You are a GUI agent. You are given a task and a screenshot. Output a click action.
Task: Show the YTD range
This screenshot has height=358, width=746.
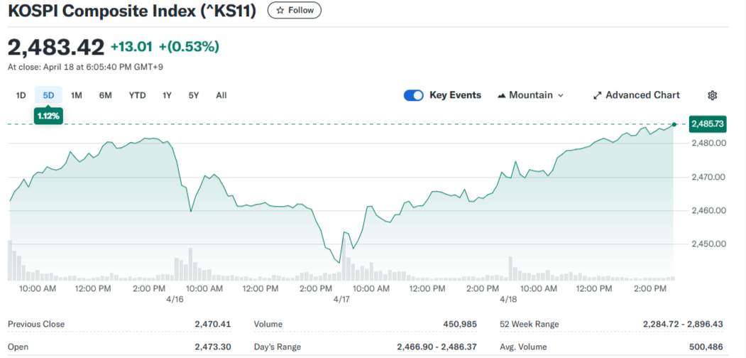tap(137, 95)
